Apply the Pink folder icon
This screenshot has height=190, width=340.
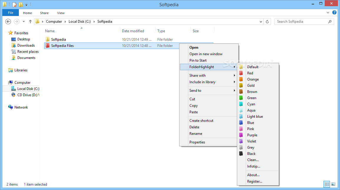tap(241, 129)
